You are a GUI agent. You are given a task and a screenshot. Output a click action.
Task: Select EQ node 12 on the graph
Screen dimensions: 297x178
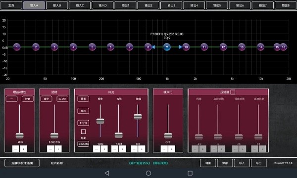[x=223, y=47]
